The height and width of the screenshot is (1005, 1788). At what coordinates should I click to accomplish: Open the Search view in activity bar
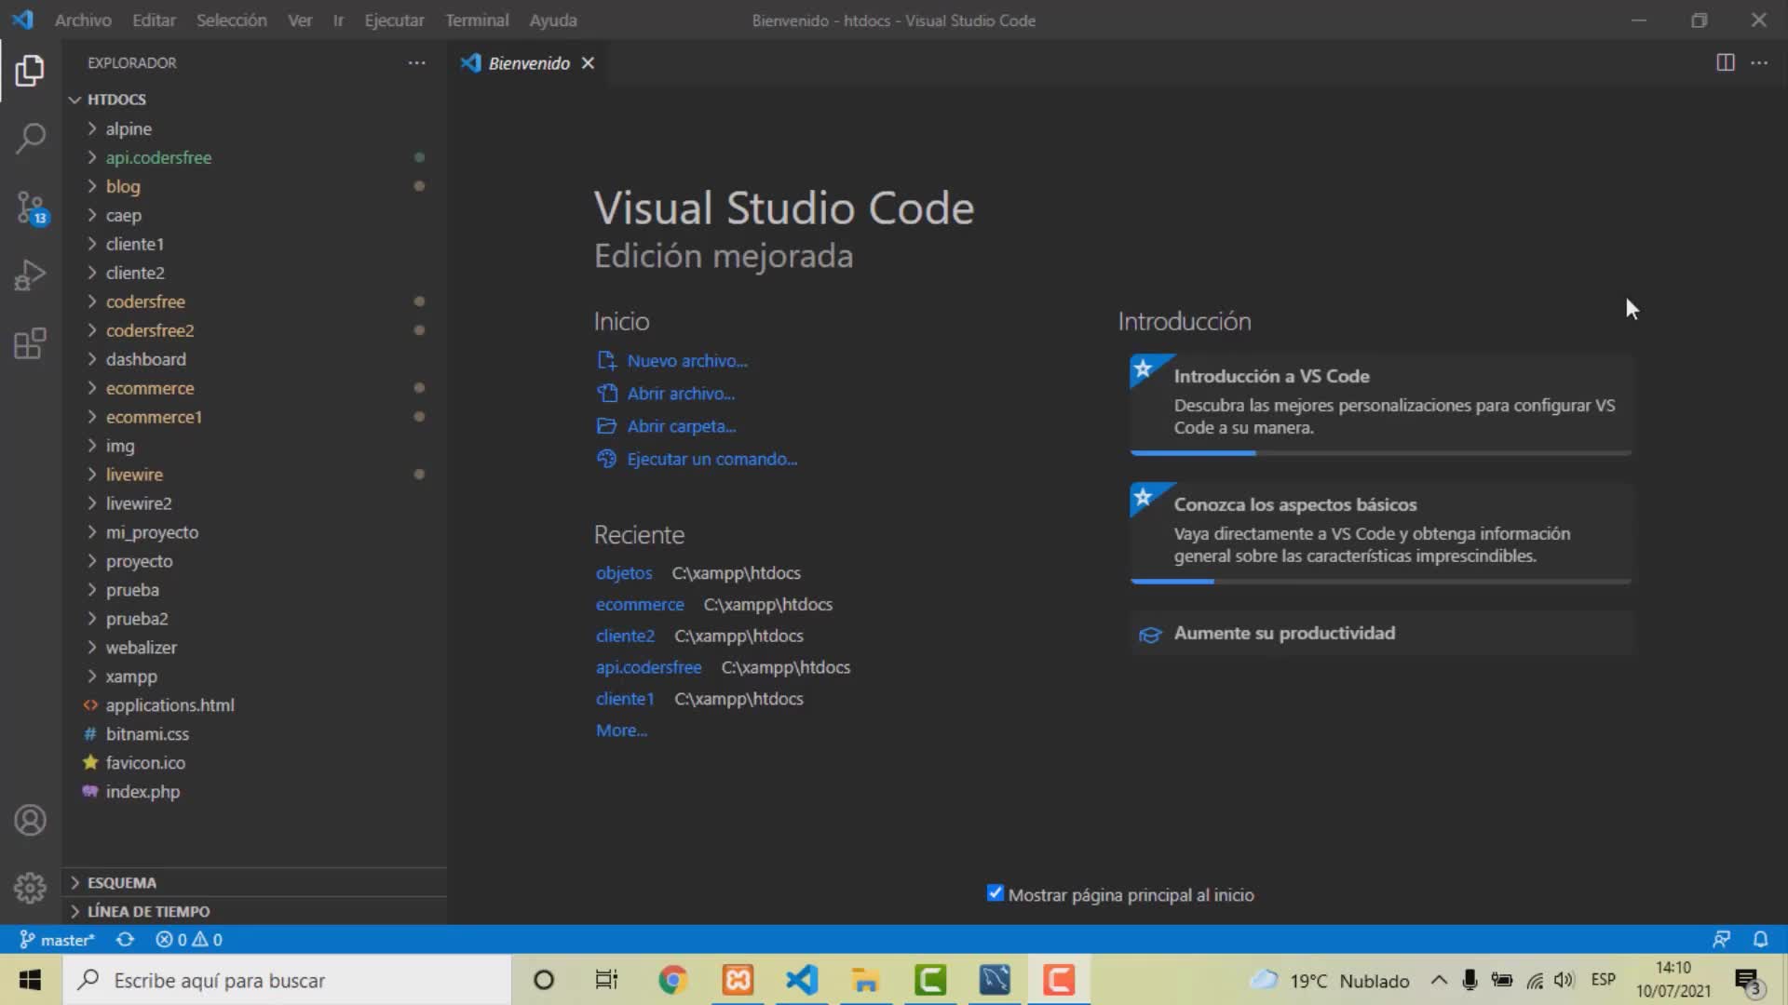30,139
